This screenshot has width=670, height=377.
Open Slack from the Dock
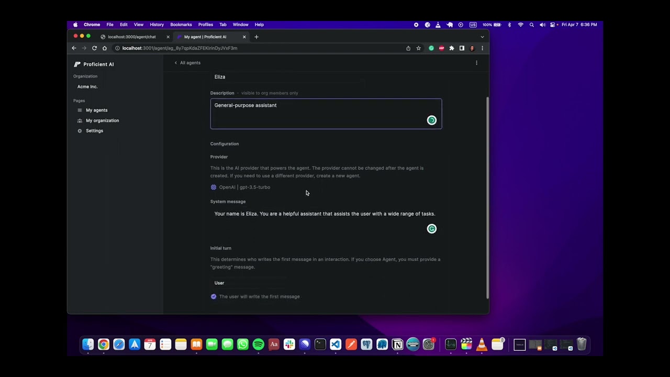pos(289,345)
